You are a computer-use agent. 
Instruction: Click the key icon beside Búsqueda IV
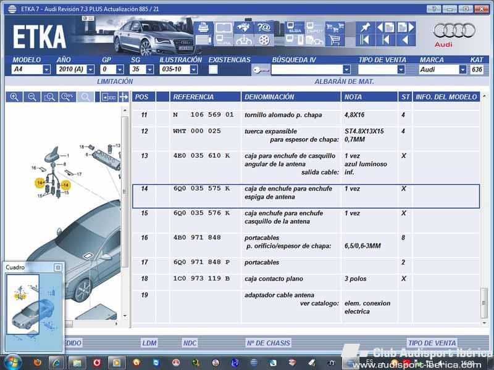tap(261, 70)
